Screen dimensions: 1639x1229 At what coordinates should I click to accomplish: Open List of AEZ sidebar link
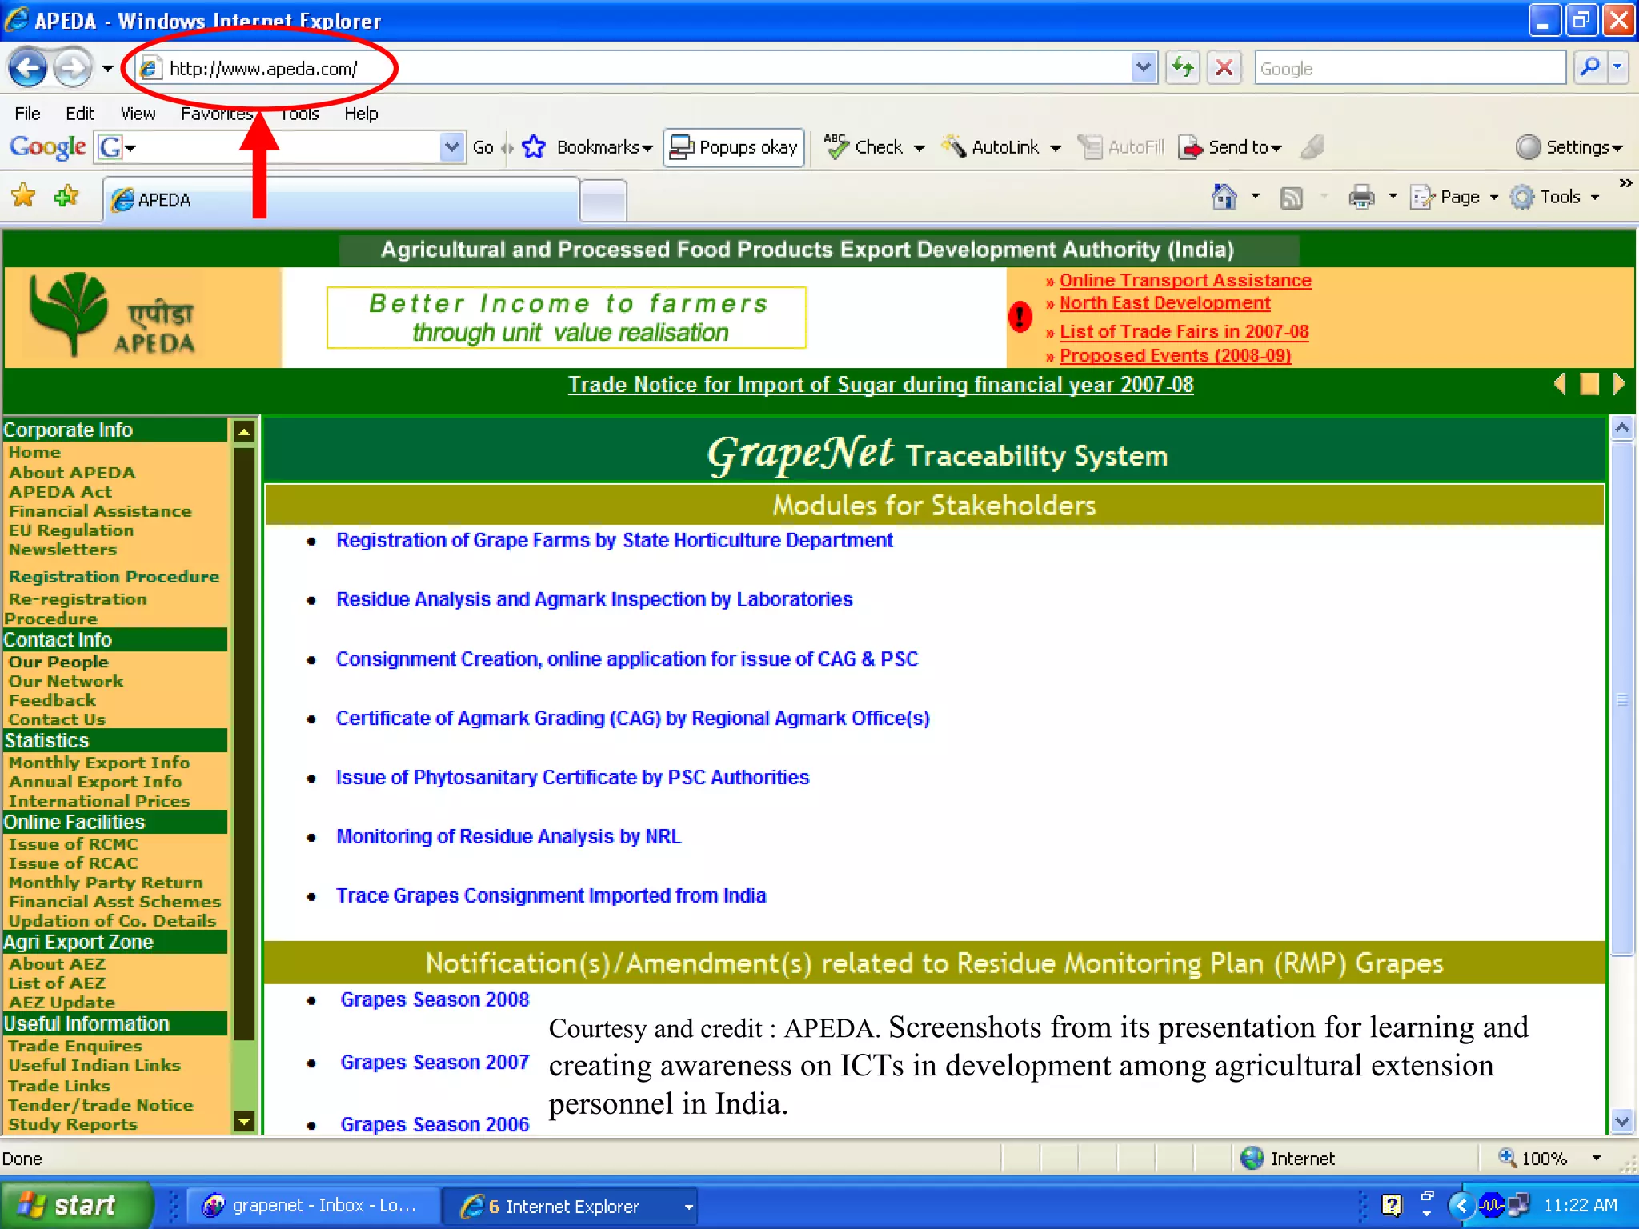pyautogui.click(x=57, y=983)
